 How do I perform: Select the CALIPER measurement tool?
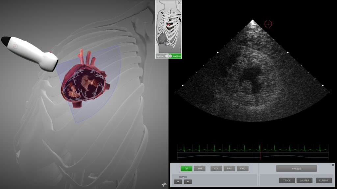click(304, 180)
